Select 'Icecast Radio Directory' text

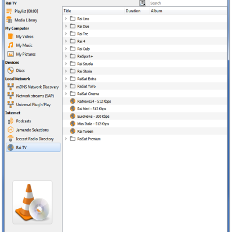[x=35, y=139]
